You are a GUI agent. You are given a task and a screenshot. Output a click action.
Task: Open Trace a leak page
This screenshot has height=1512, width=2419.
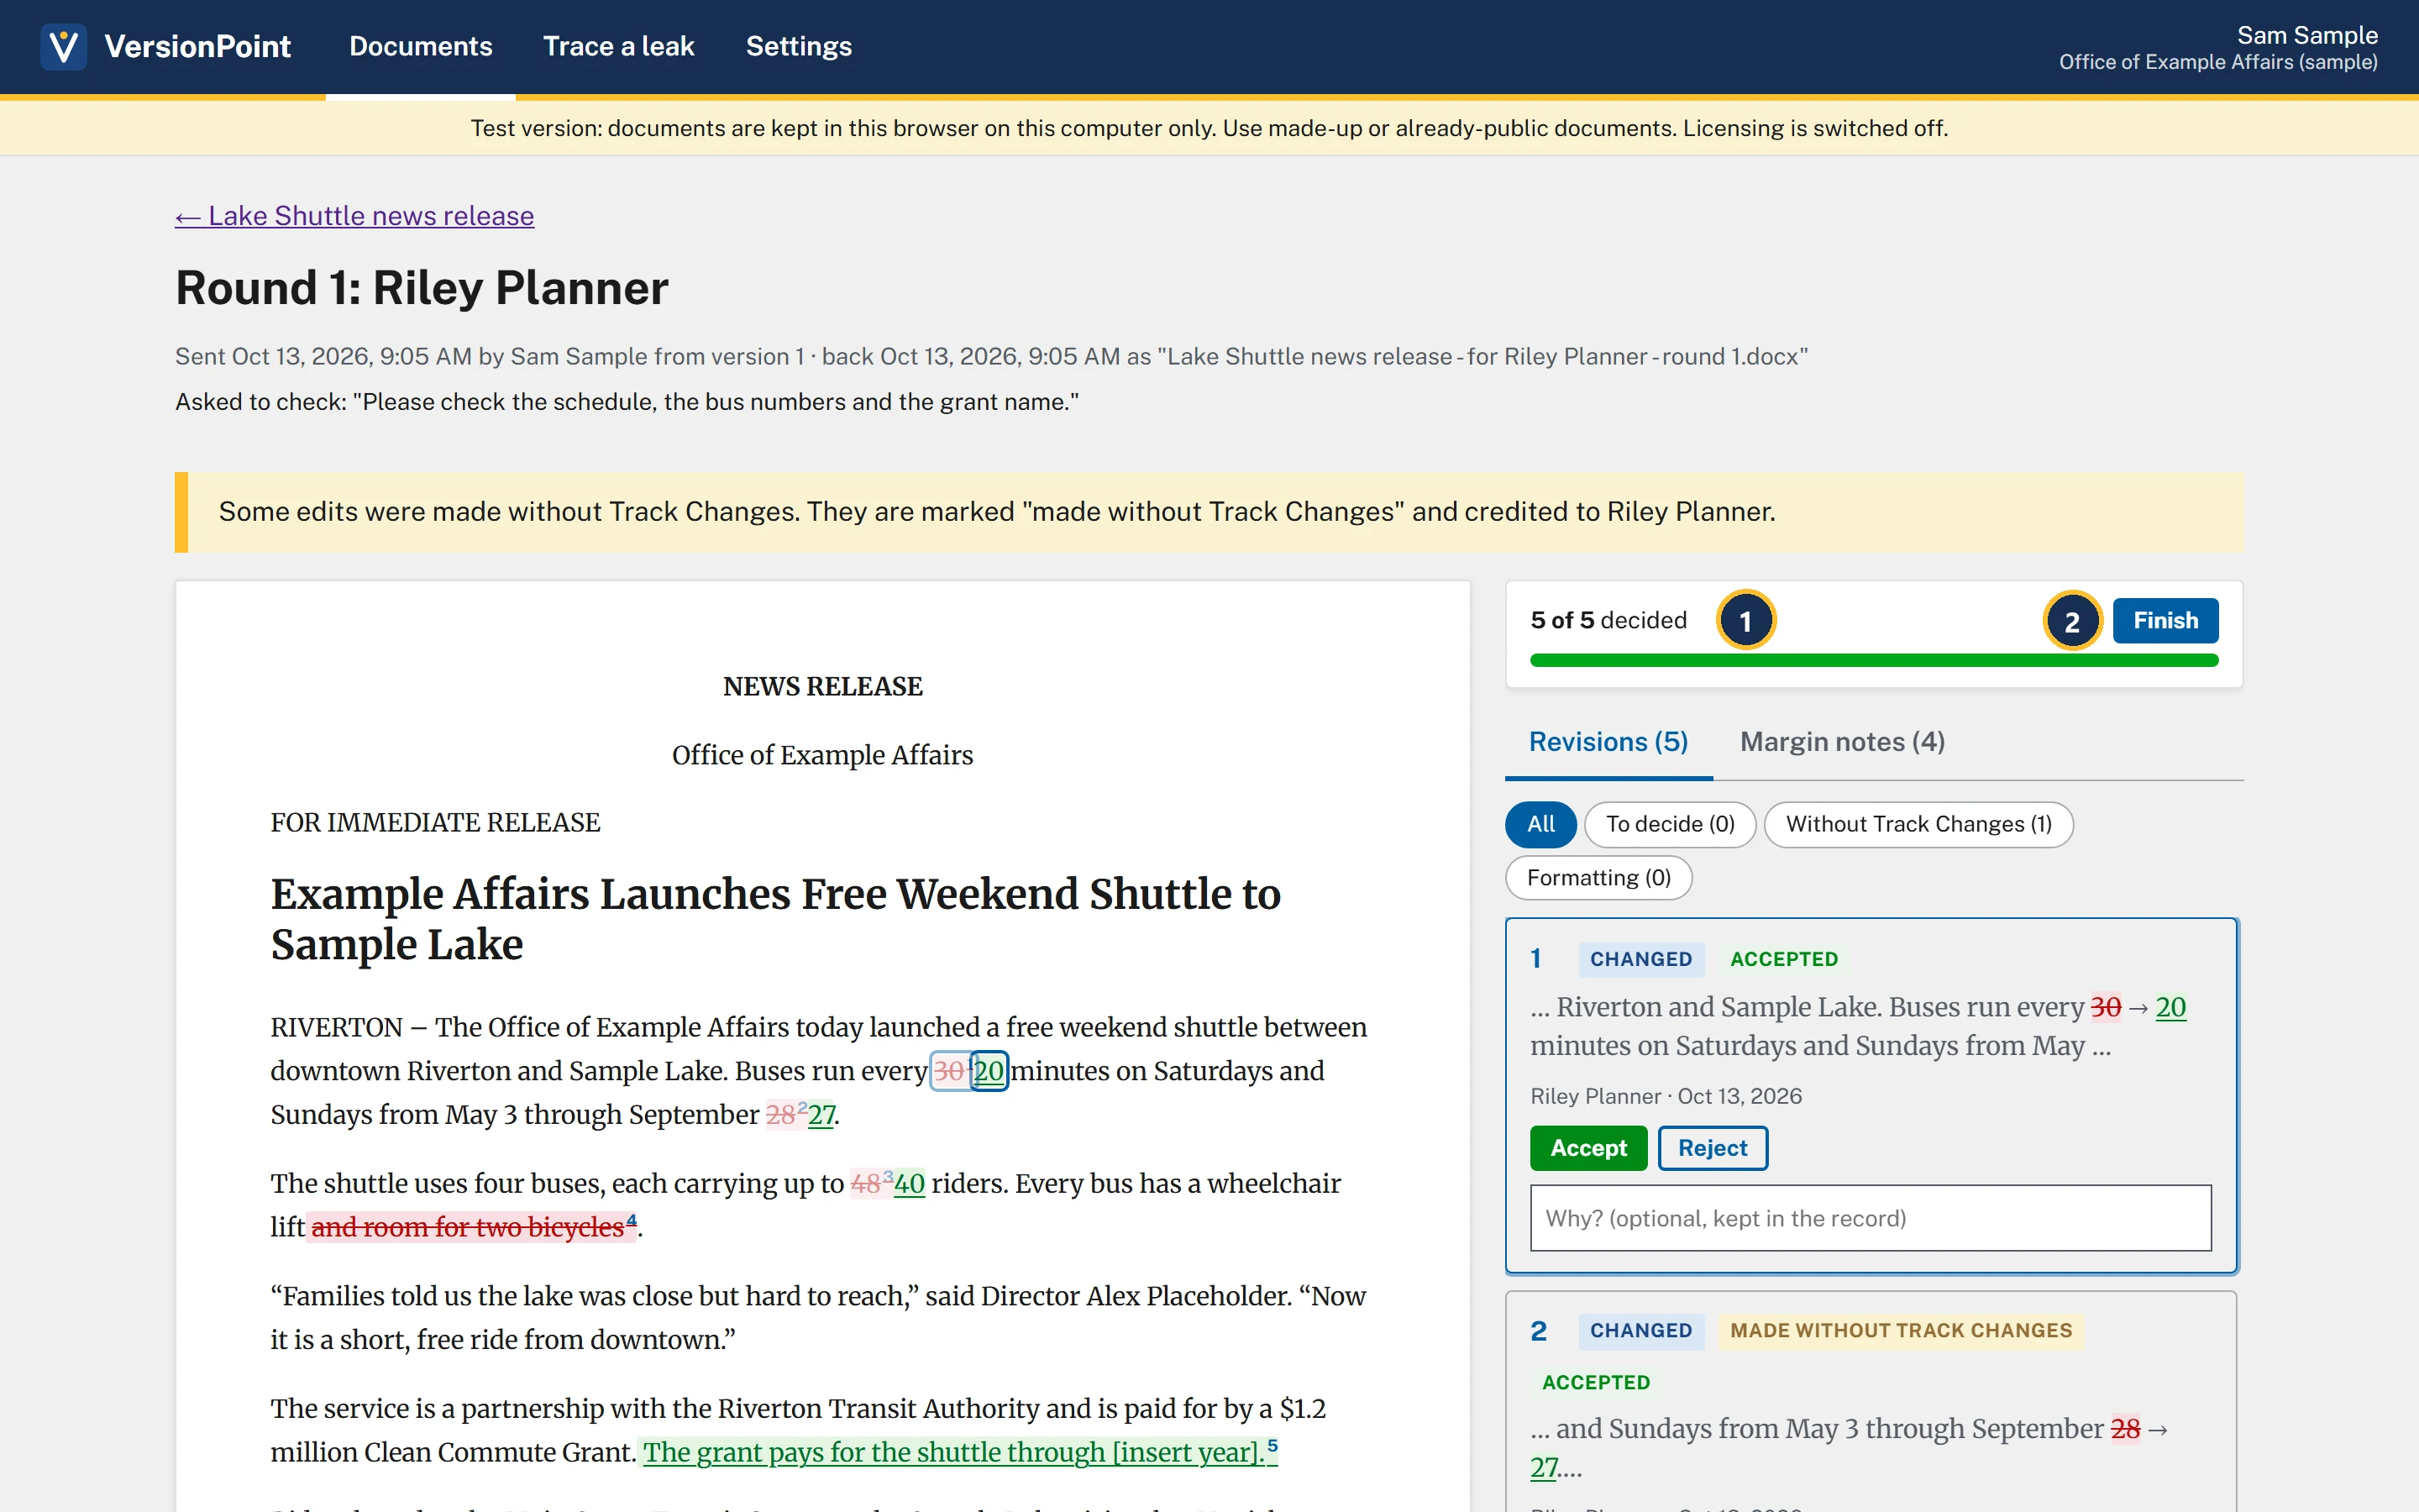[x=619, y=46]
